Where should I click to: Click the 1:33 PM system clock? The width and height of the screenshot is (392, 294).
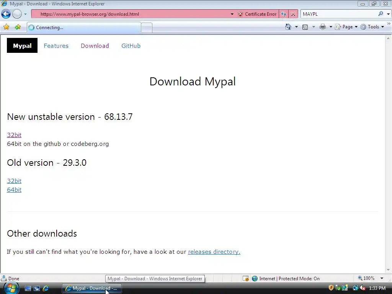[377, 288]
